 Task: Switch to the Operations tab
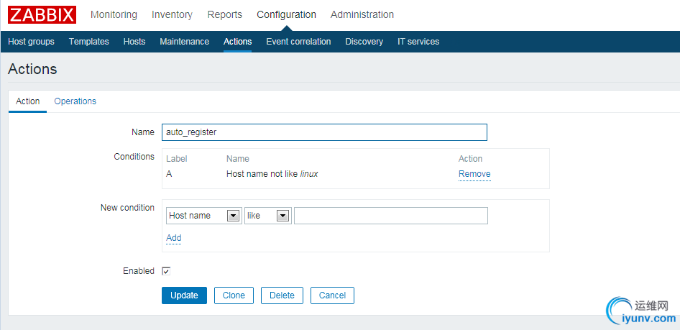point(75,101)
